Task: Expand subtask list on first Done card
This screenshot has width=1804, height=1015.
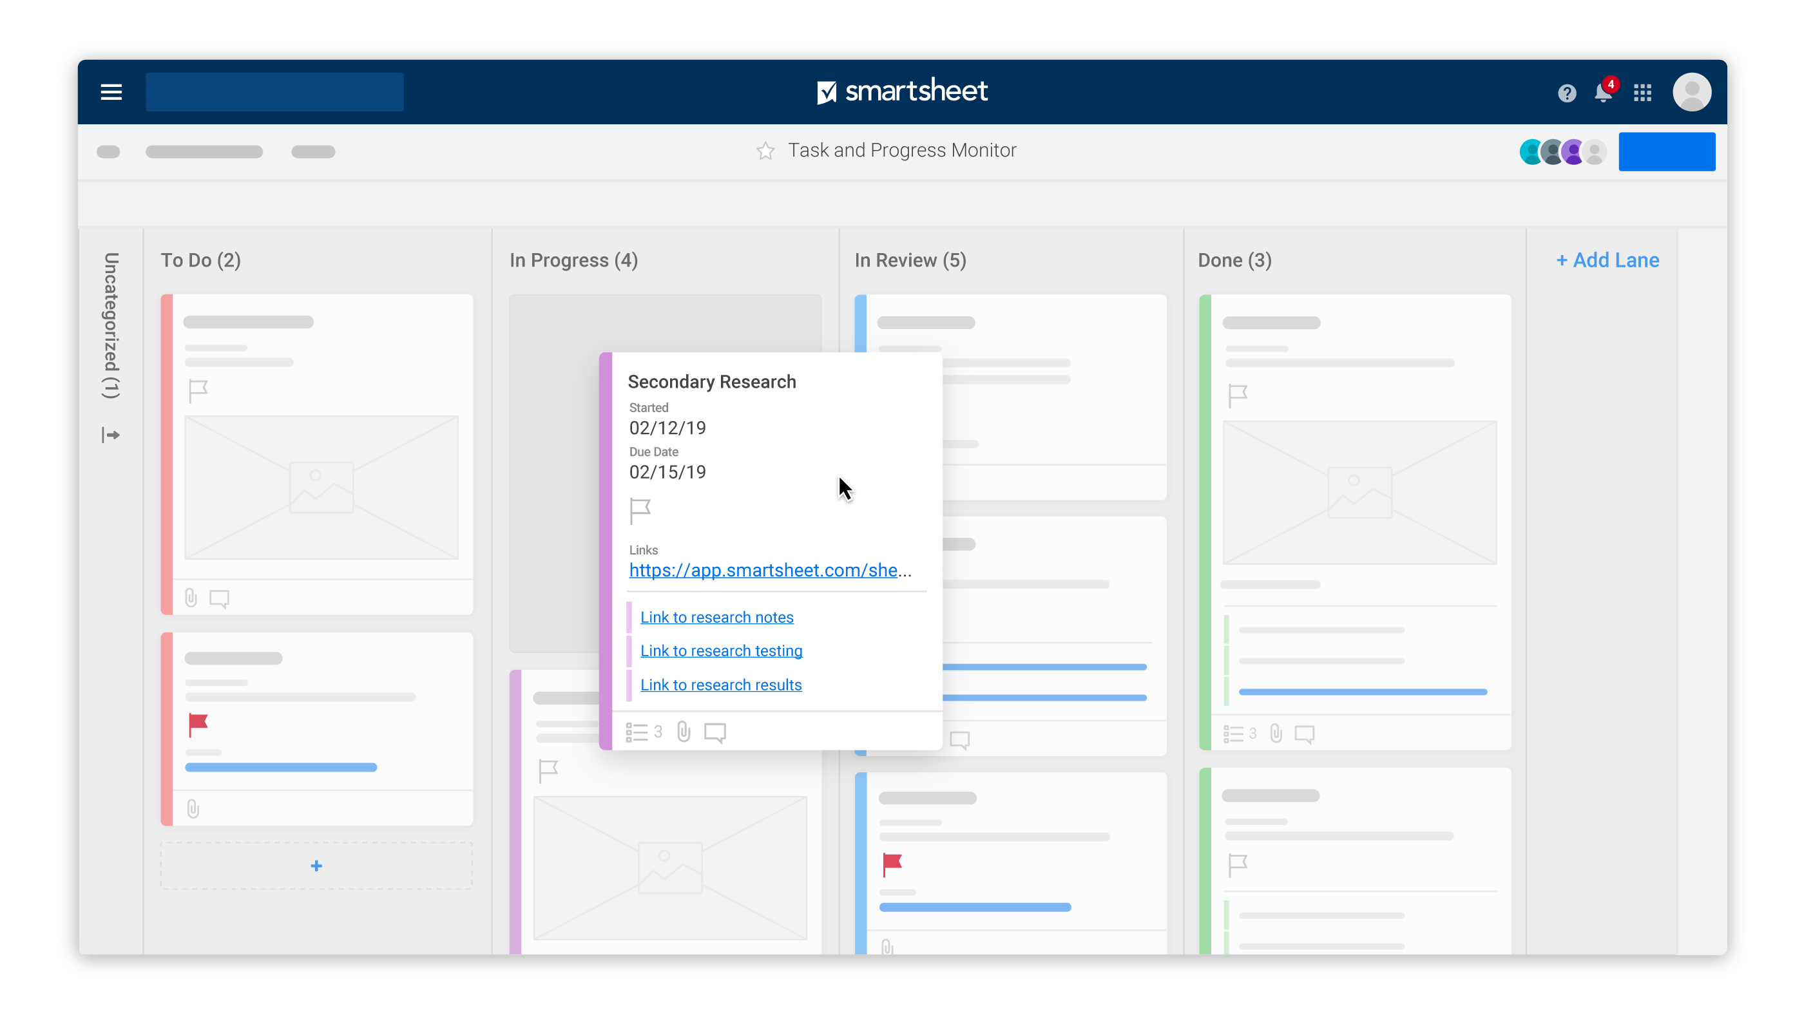Action: pyautogui.click(x=1234, y=734)
